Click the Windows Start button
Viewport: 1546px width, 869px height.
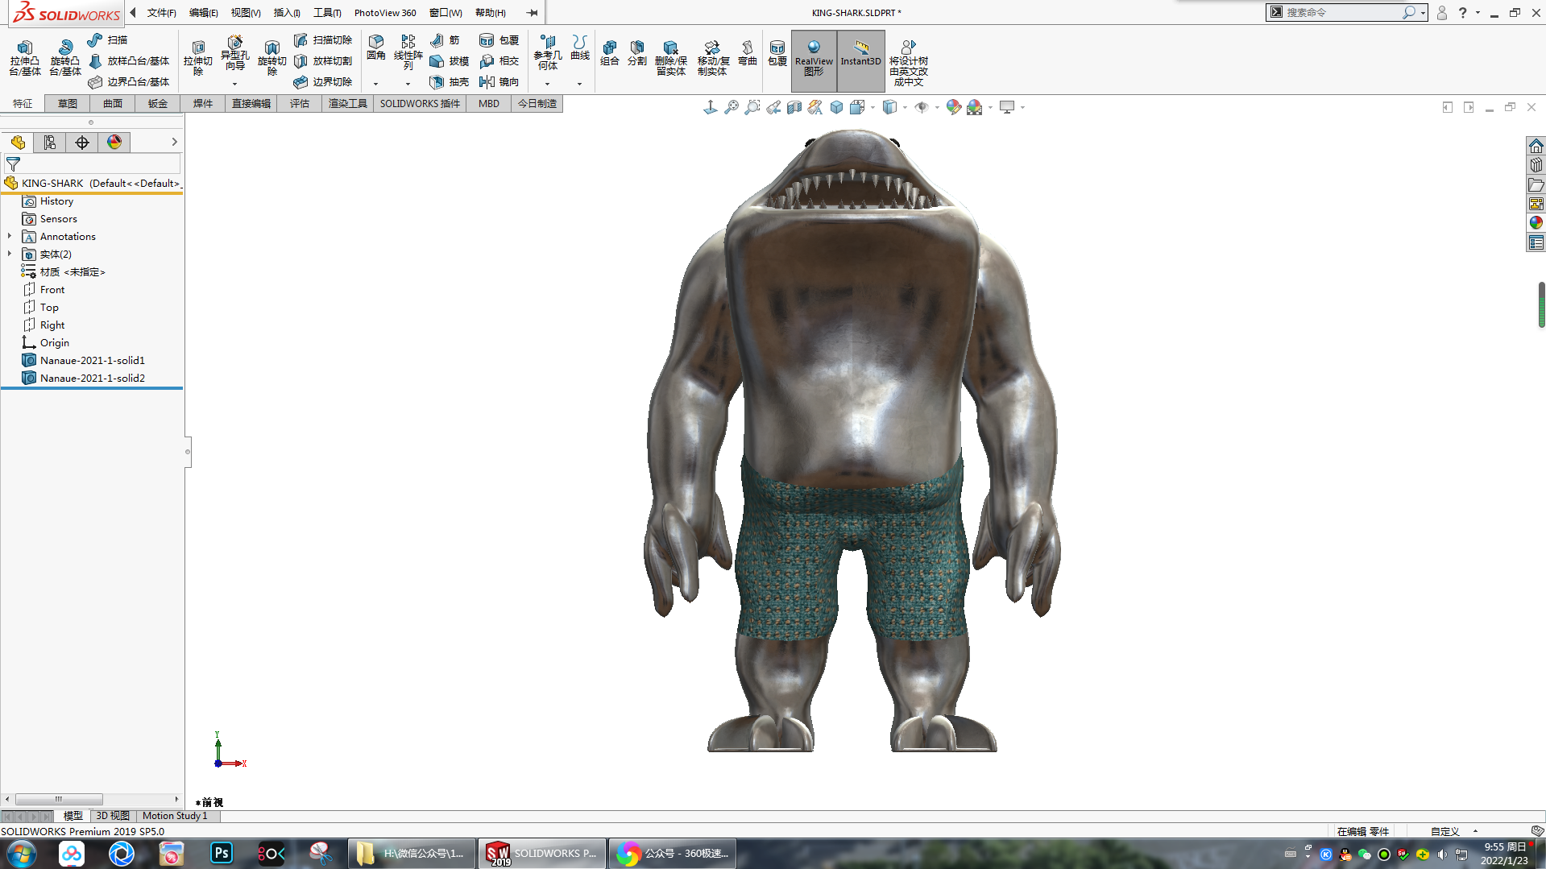click(22, 854)
